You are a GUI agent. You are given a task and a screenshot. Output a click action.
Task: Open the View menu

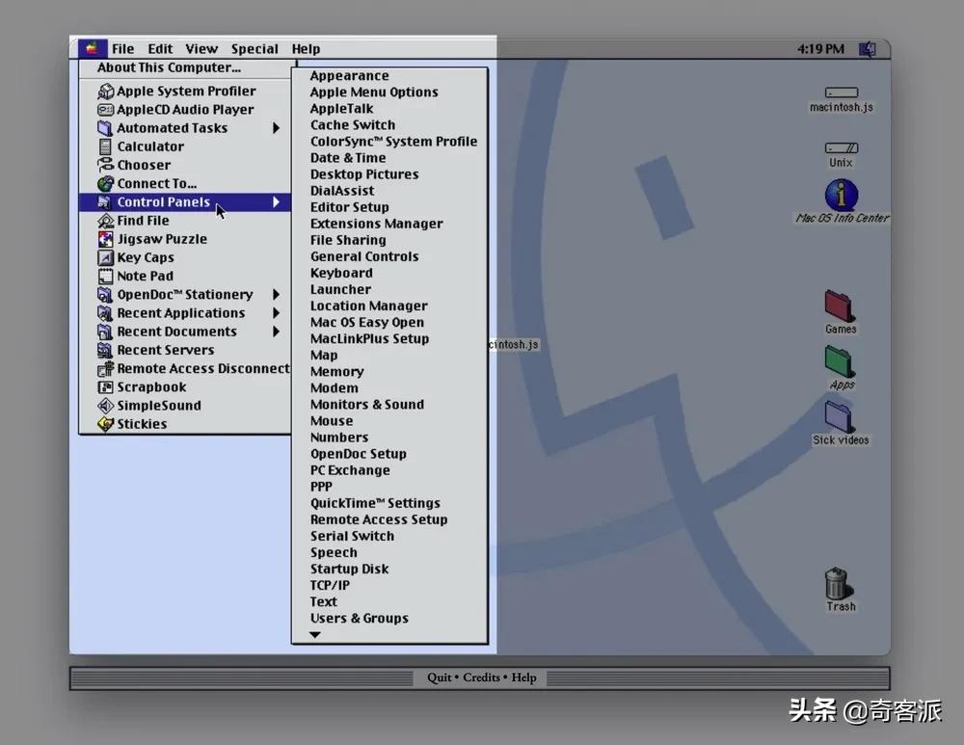click(x=201, y=48)
